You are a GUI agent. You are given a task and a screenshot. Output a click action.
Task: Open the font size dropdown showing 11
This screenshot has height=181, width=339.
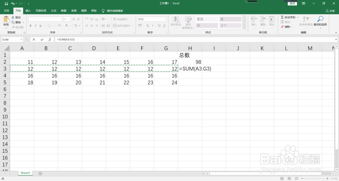69,19
